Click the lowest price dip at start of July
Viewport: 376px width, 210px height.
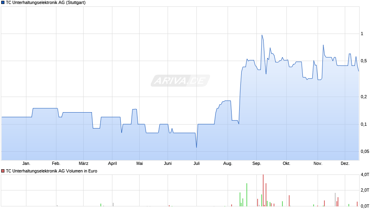tap(197, 147)
